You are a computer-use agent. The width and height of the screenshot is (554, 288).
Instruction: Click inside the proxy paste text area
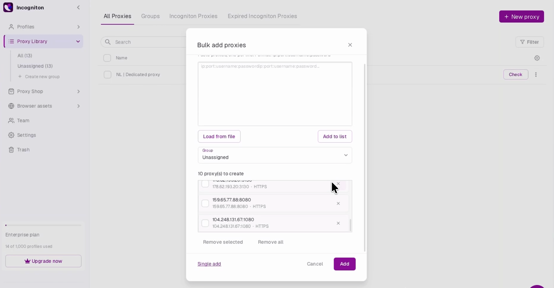click(x=275, y=94)
